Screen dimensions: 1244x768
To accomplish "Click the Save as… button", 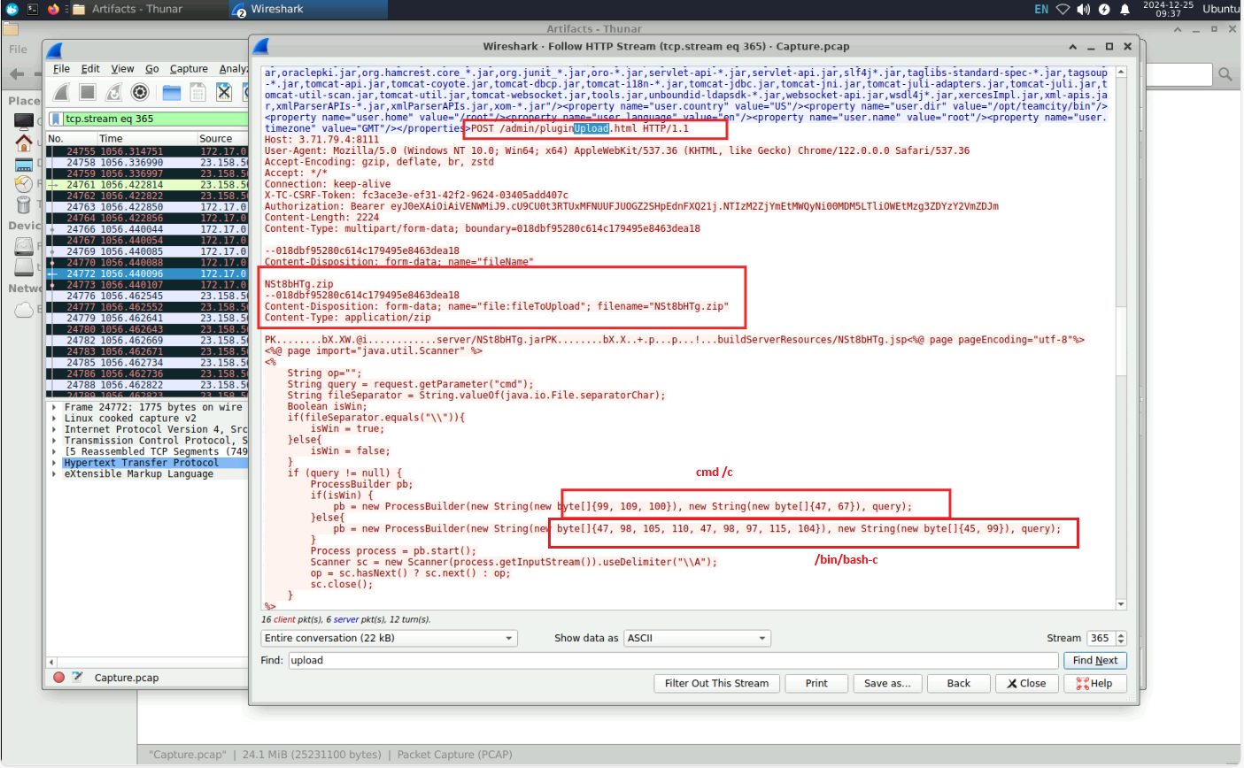I will click(887, 683).
